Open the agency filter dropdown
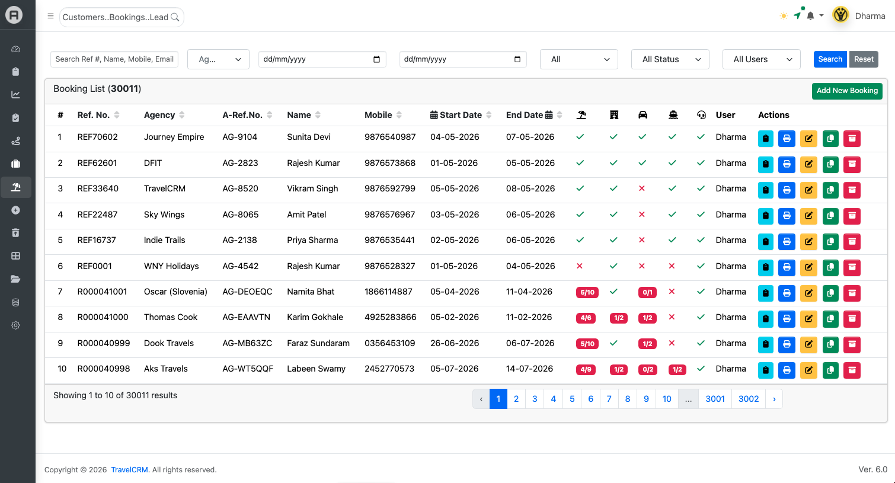This screenshot has width=895, height=483. pyautogui.click(x=219, y=59)
